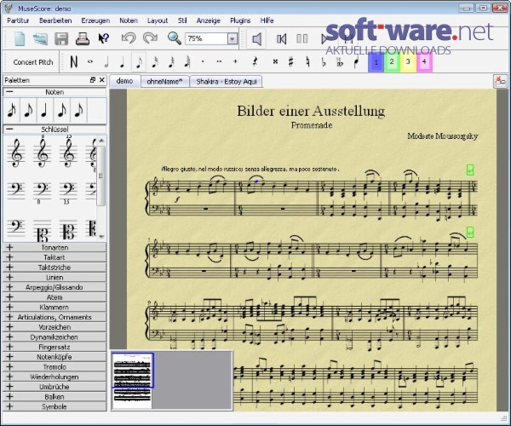Toggle the speaker sound button
Screen dimensions: 511x426
[256, 39]
